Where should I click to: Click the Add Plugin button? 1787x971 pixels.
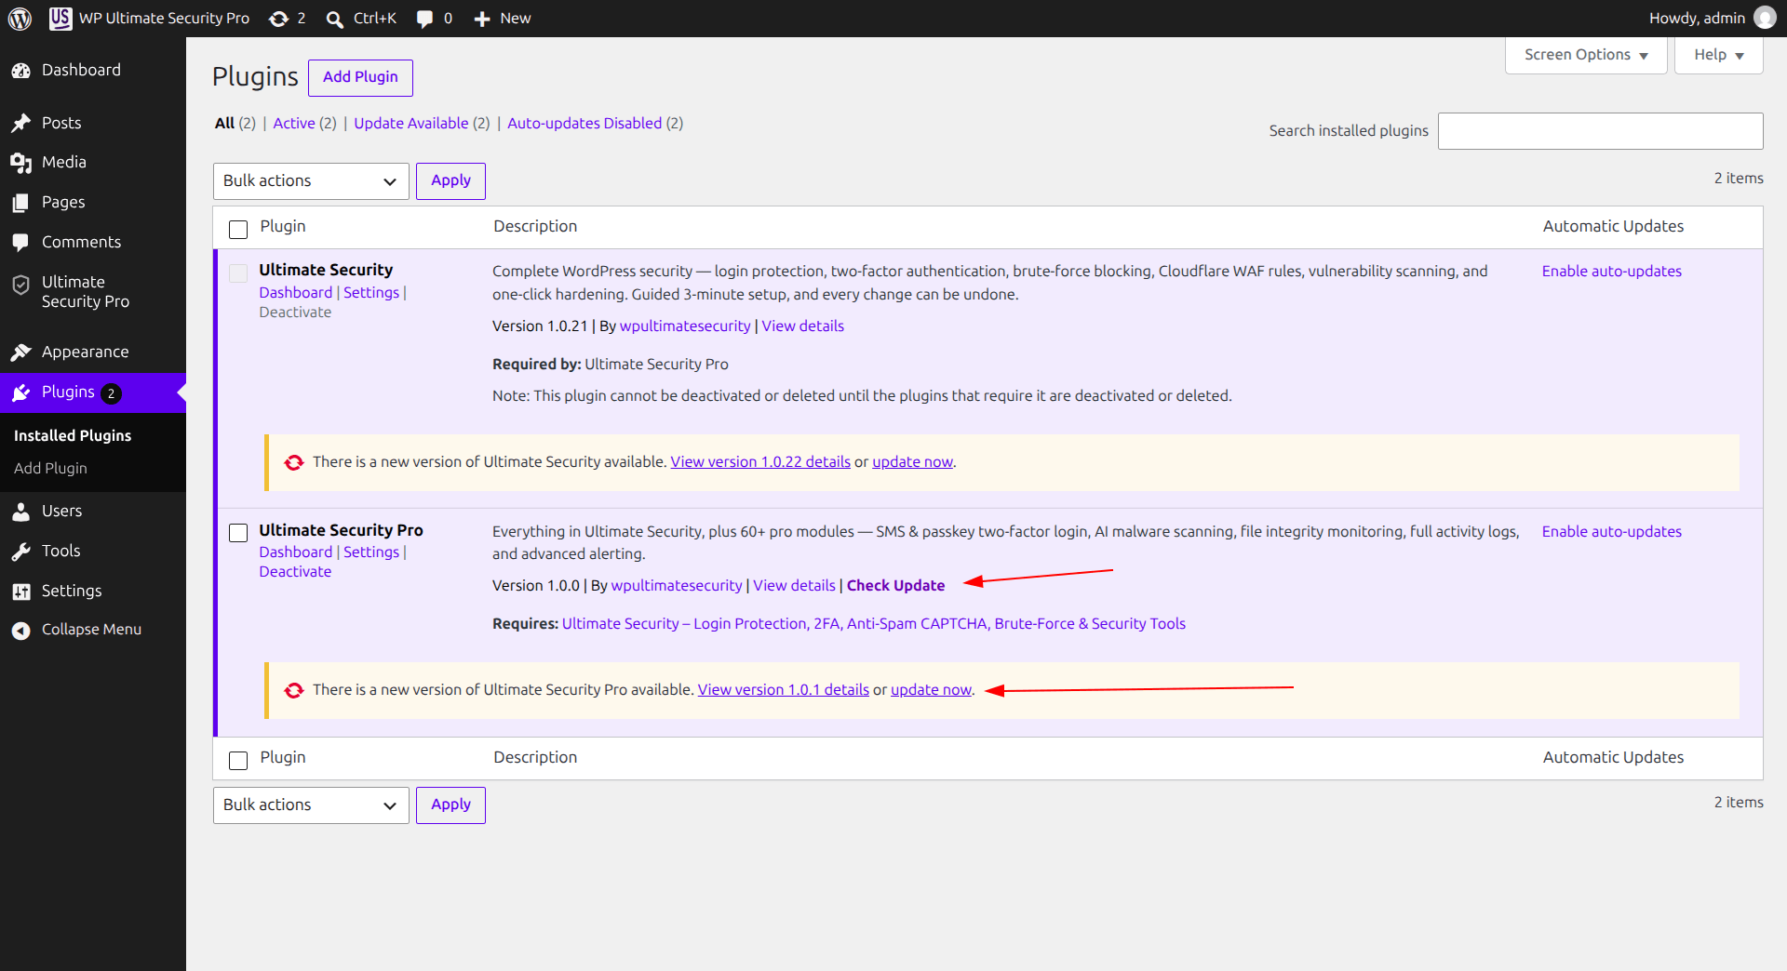pyautogui.click(x=360, y=77)
